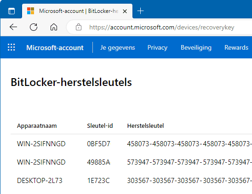Open the Microsoft-account home link

(x=55, y=47)
